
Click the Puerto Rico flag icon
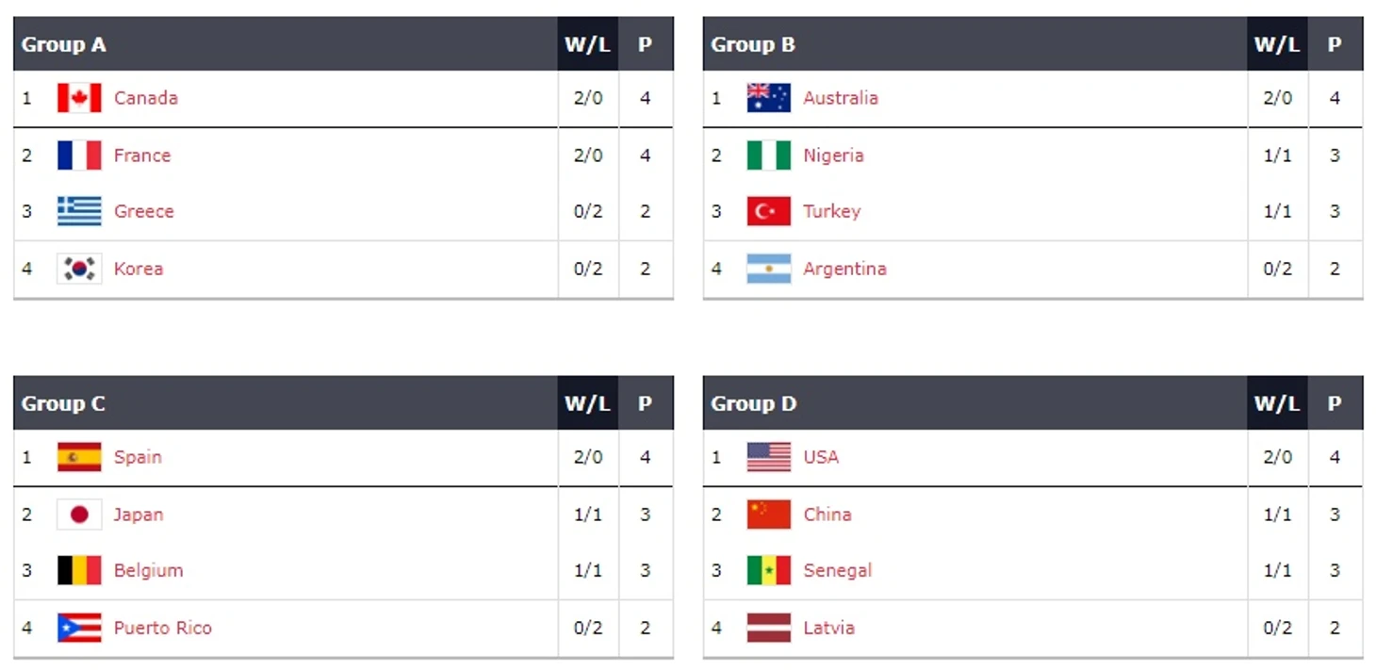coord(79,628)
